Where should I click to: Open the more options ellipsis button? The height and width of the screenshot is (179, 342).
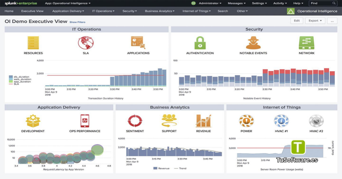(332, 21)
